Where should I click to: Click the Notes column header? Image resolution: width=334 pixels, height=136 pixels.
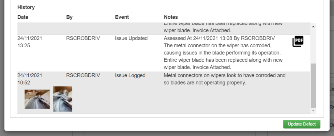pyautogui.click(x=171, y=17)
